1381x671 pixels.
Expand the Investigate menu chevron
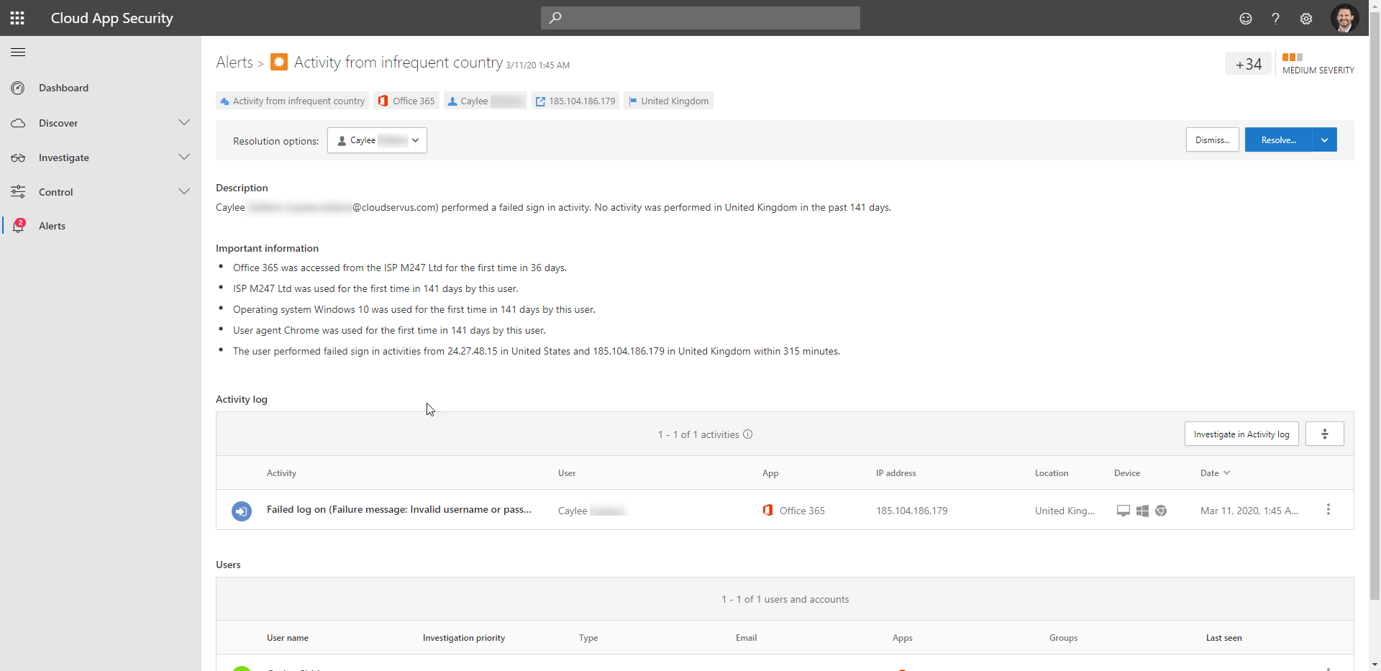tap(184, 157)
